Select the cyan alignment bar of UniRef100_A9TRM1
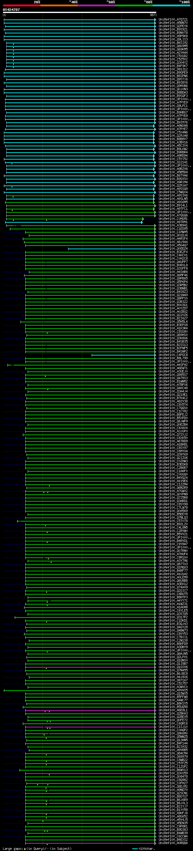 tap(74, 222)
